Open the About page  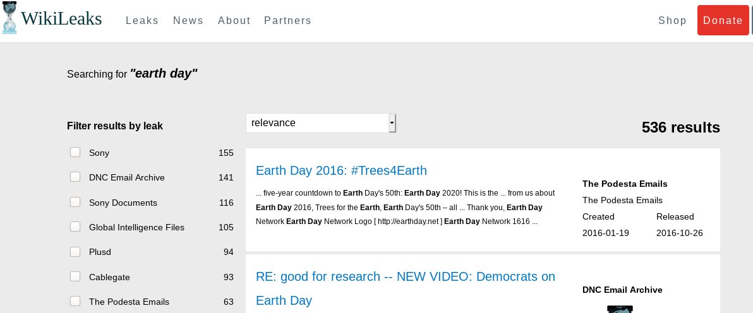[x=234, y=21]
